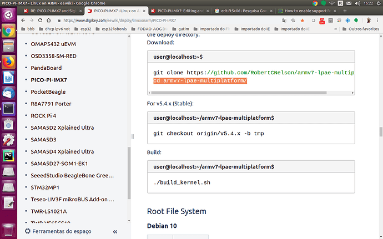Close the 'How to enable support' tab
Image resolution: width=383 pixels, height=239 pixels.
click(x=335, y=11)
